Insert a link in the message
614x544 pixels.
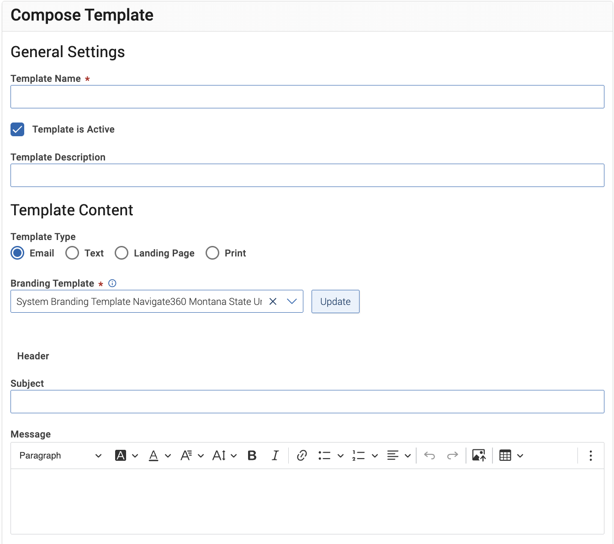302,455
